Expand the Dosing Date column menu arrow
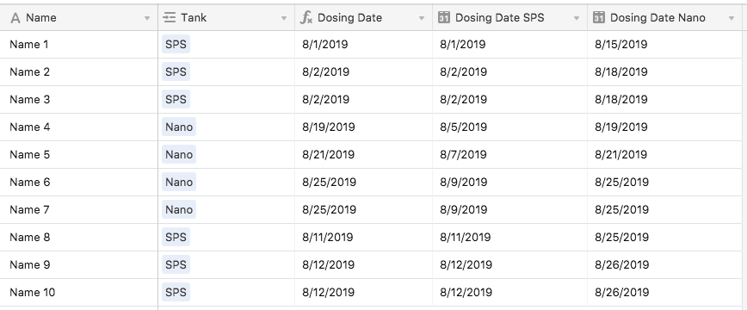Image resolution: width=747 pixels, height=310 pixels. point(422,19)
